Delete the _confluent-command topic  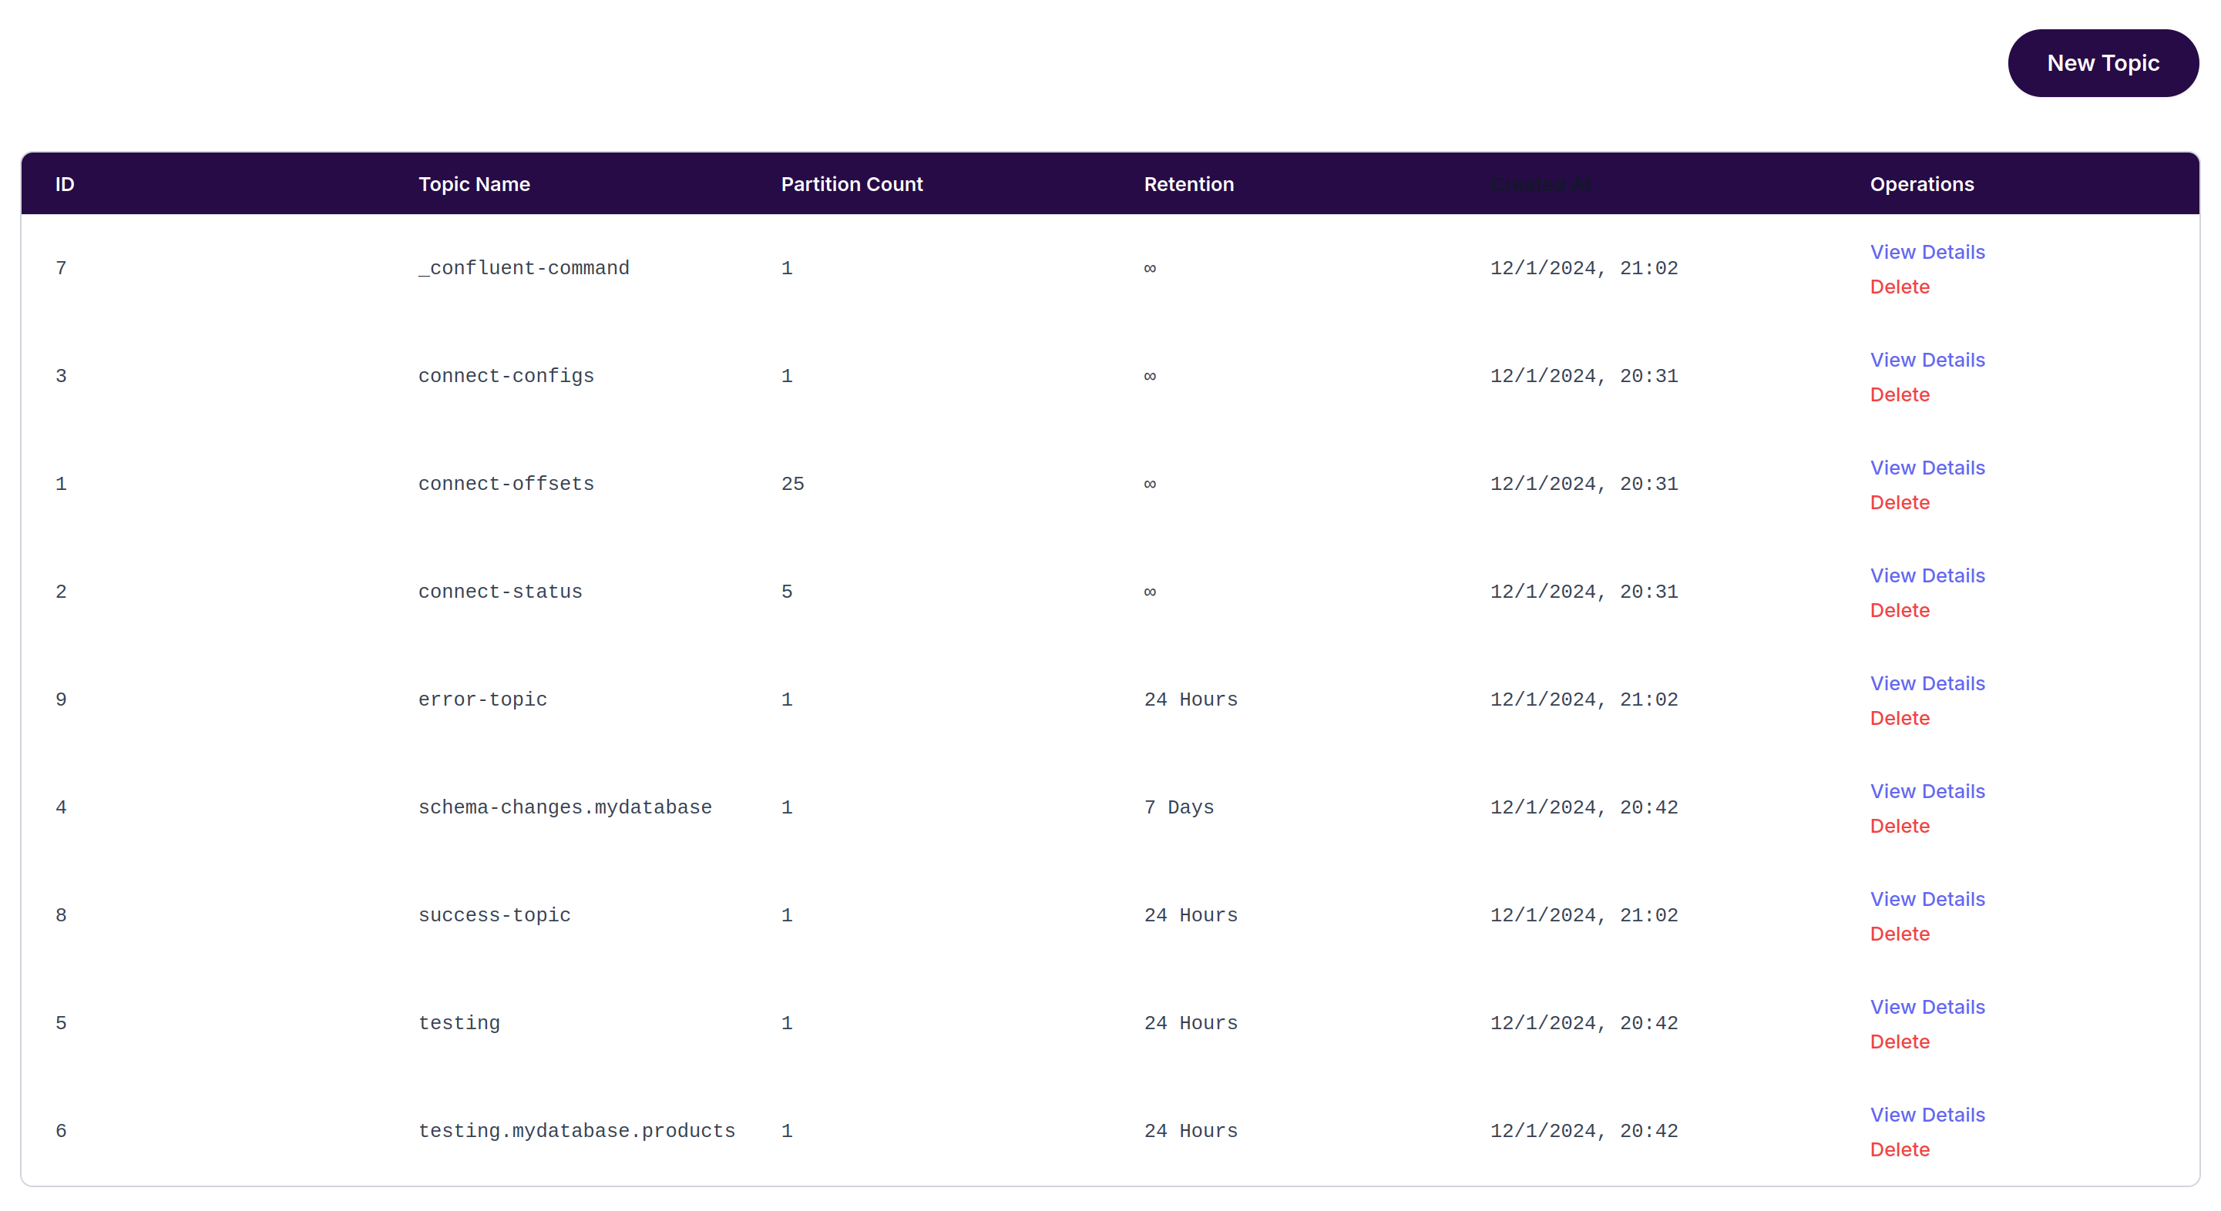(1900, 286)
